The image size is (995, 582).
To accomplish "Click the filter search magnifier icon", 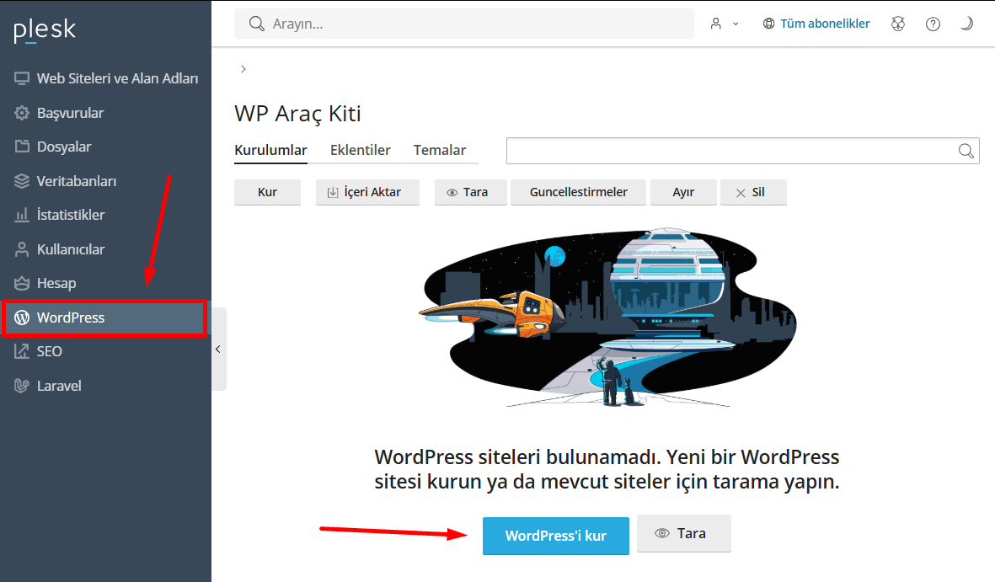I will pyautogui.click(x=966, y=151).
